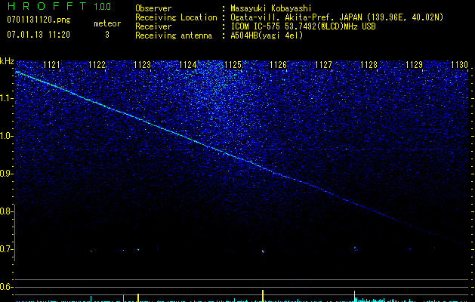Click the kHz axis unit label
475x302 pixels.
pyautogui.click(x=7, y=61)
